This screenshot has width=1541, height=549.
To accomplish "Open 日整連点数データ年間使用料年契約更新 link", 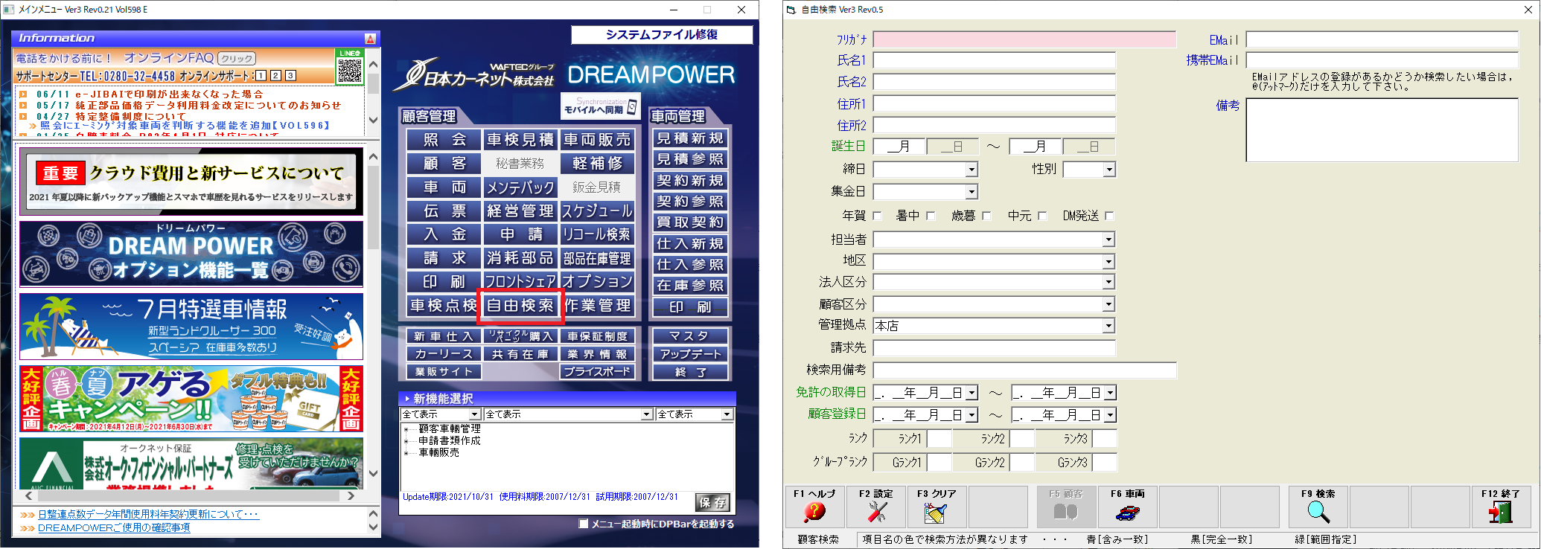I will [148, 514].
